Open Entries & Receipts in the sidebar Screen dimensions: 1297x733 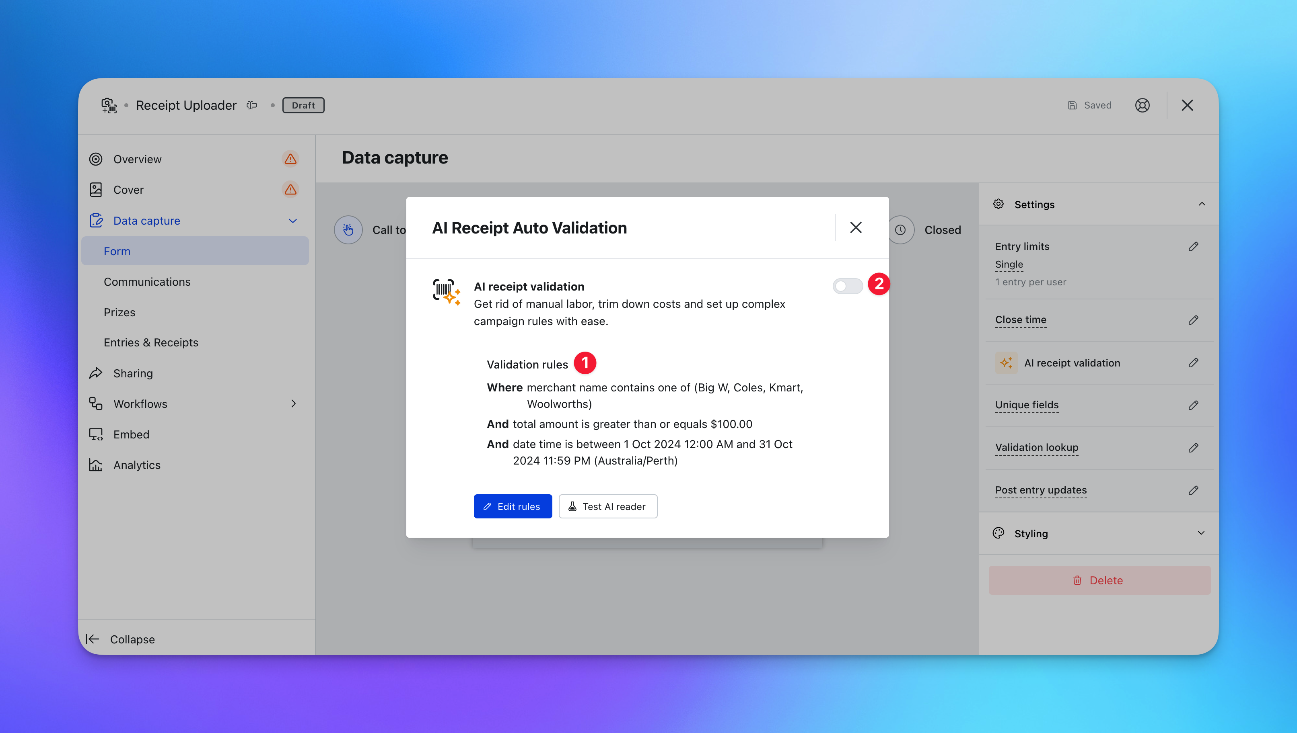pos(151,342)
